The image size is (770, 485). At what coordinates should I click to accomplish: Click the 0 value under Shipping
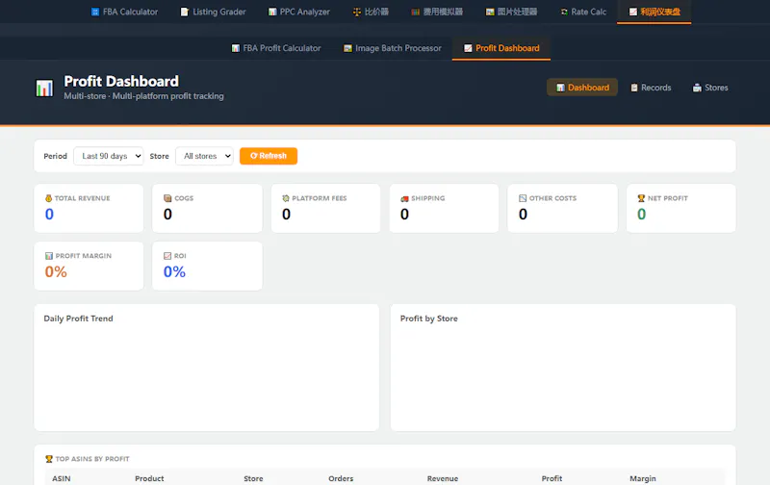(x=404, y=214)
